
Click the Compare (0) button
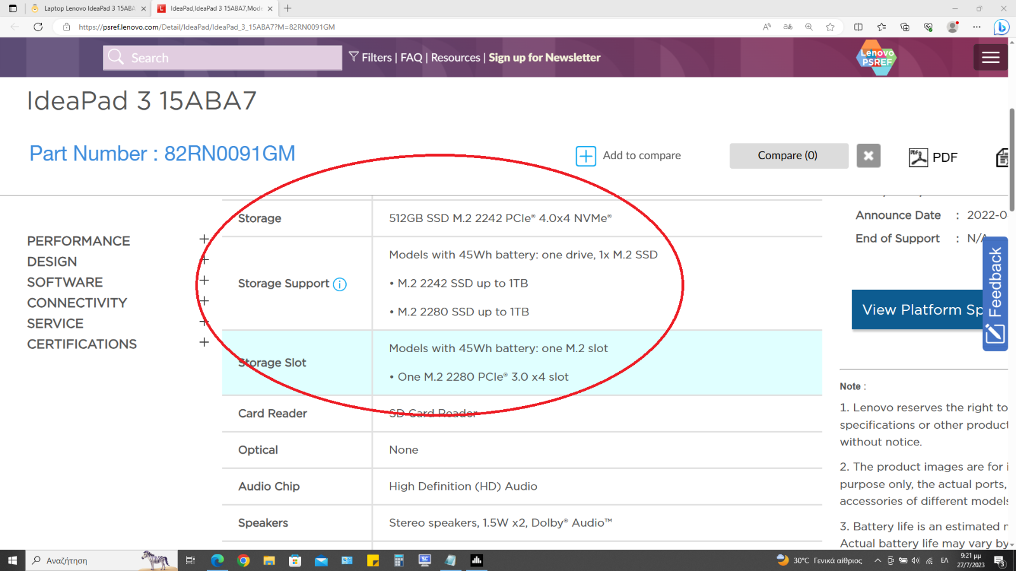[789, 155]
